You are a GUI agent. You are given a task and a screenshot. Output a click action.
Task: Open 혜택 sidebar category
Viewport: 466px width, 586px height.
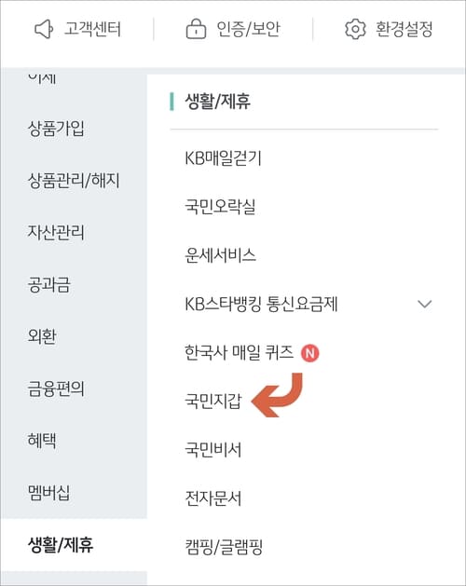click(x=42, y=441)
